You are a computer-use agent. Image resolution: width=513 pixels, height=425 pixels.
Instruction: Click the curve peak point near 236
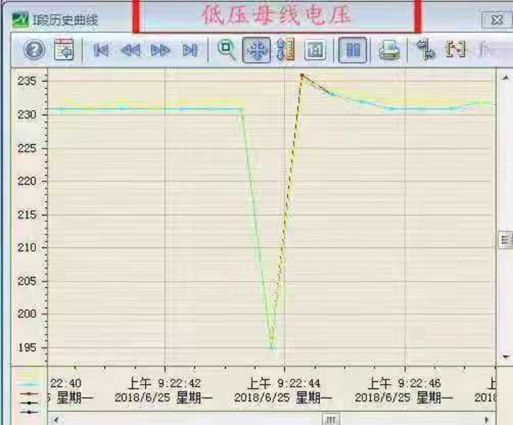302,75
